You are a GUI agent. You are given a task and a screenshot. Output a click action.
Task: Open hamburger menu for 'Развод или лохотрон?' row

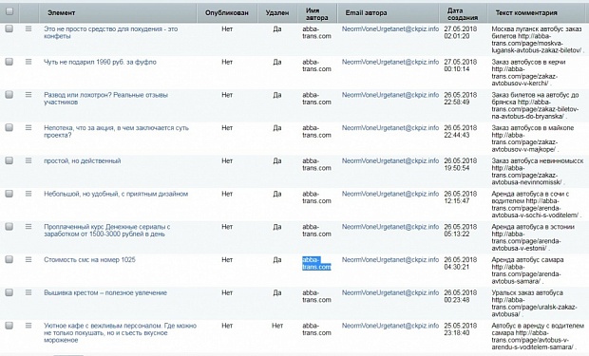tap(28, 95)
